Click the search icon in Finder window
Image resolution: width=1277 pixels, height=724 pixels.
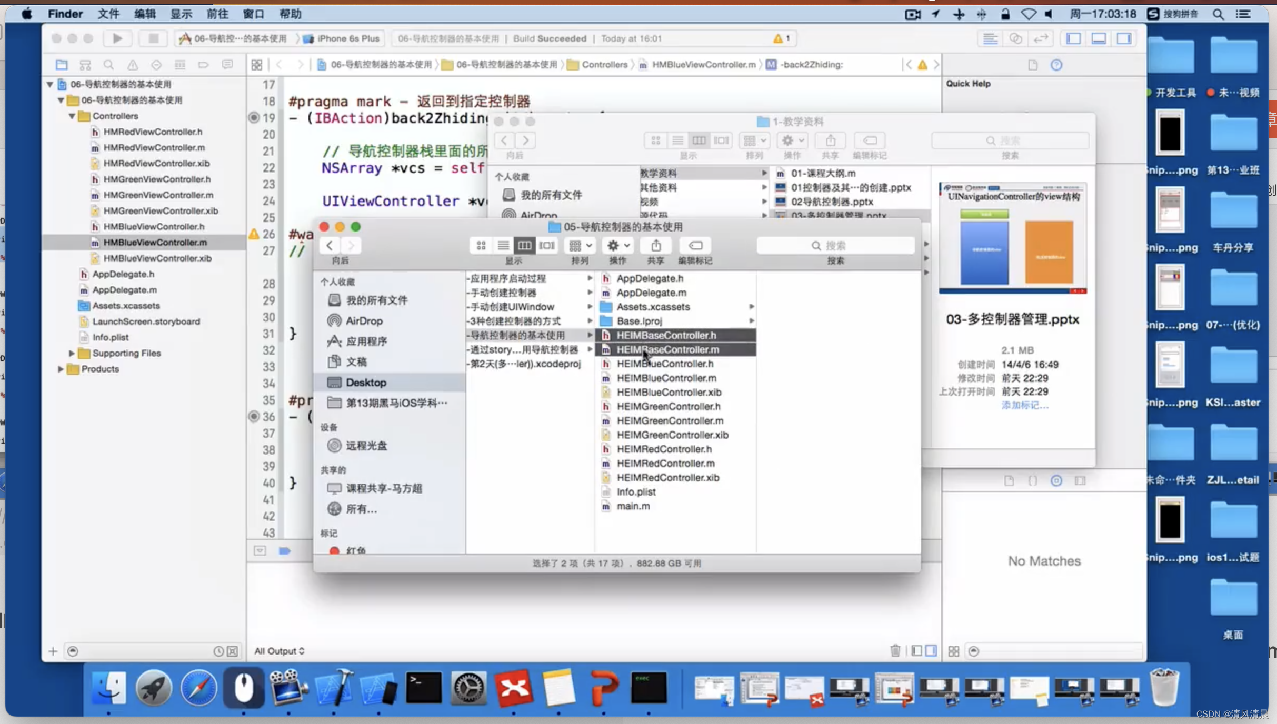pyautogui.click(x=816, y=245)
